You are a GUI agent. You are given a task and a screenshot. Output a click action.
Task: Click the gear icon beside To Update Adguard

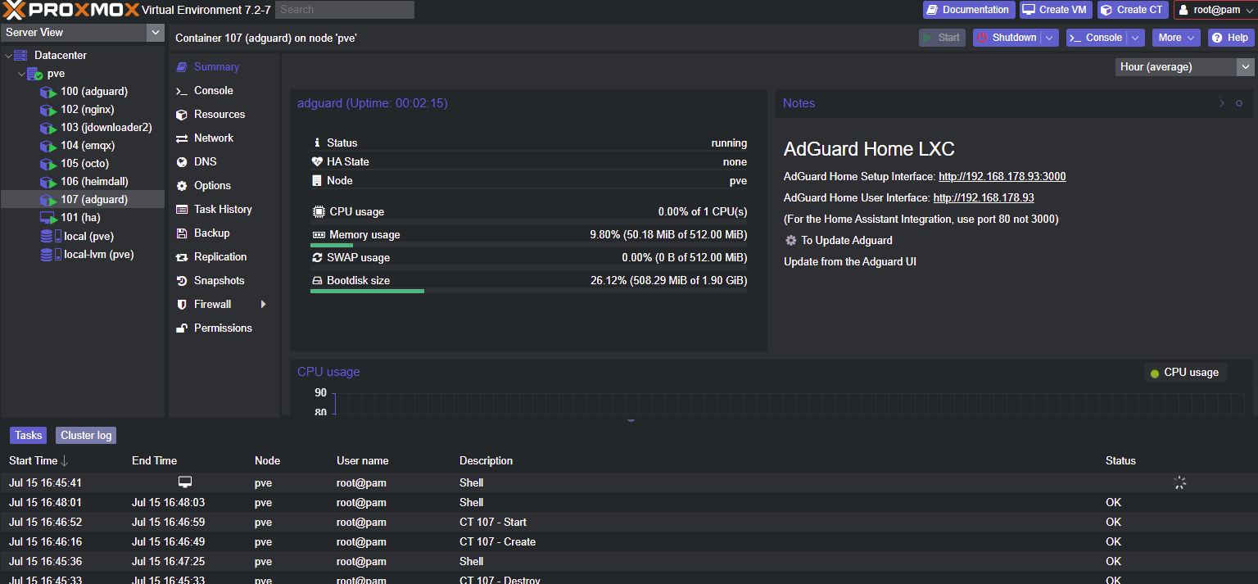click(790, 240)
